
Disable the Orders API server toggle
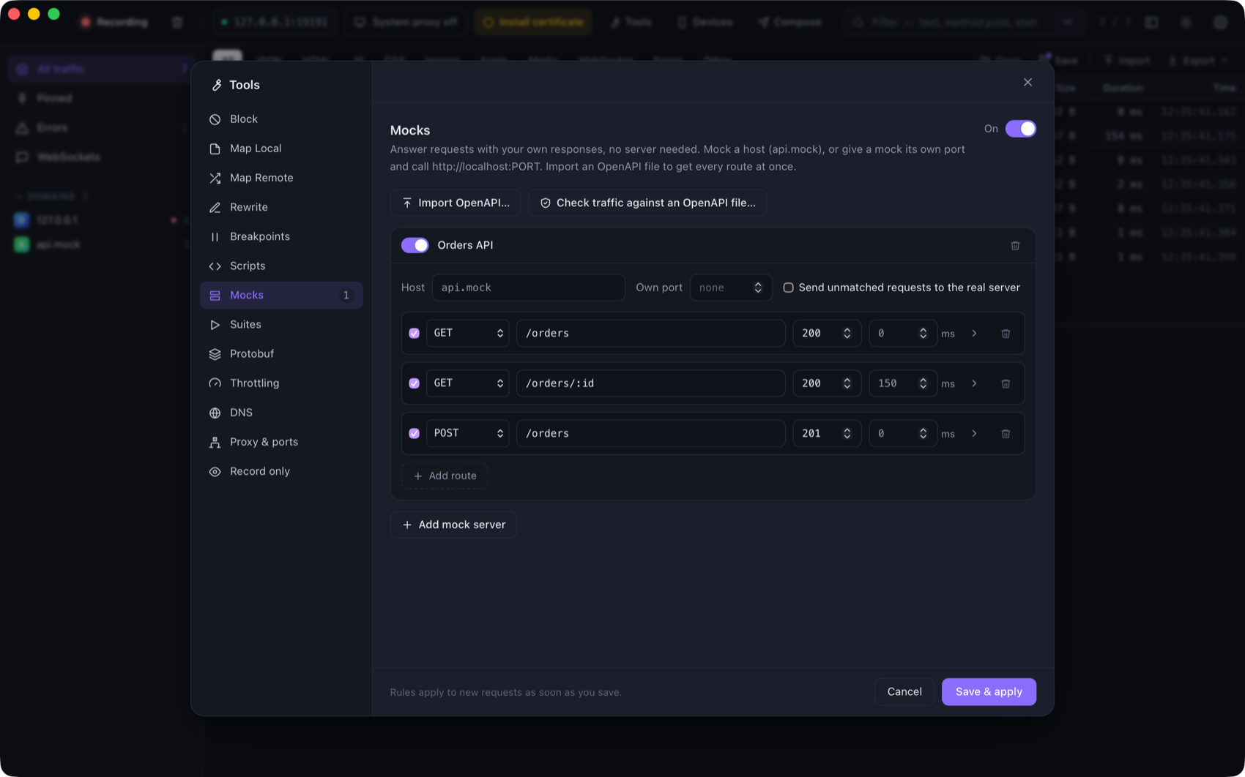[415, 245]
